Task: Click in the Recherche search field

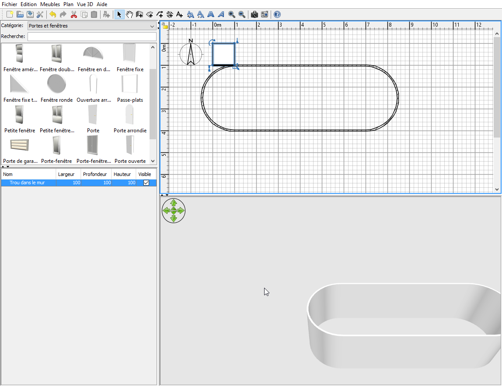Action: click(92, 36)
